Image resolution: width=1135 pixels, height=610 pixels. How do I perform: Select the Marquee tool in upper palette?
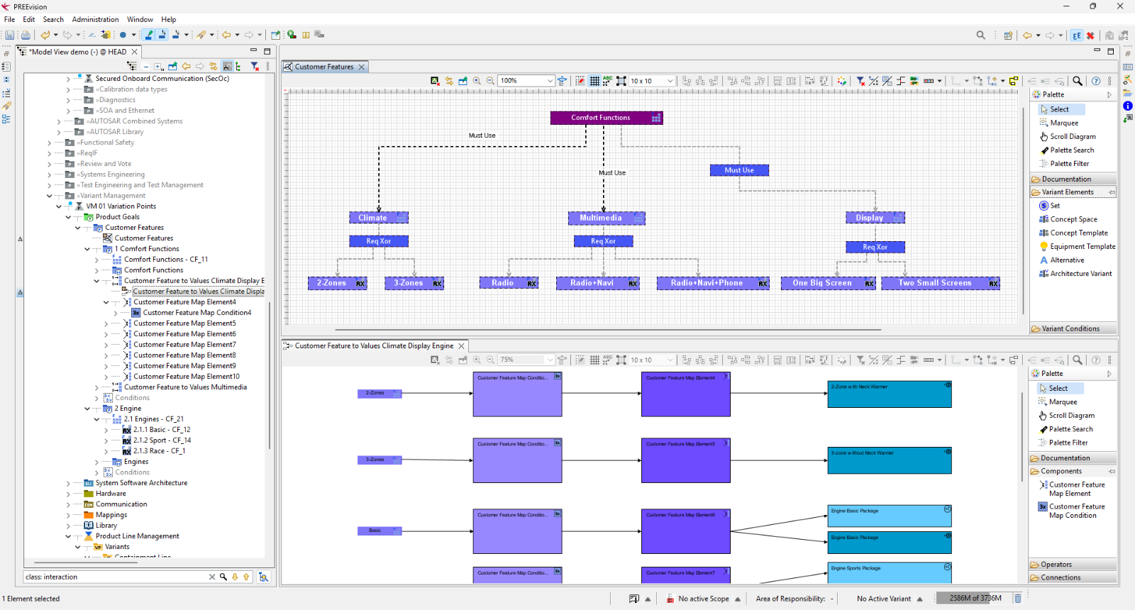click(x=1058, y=123)
